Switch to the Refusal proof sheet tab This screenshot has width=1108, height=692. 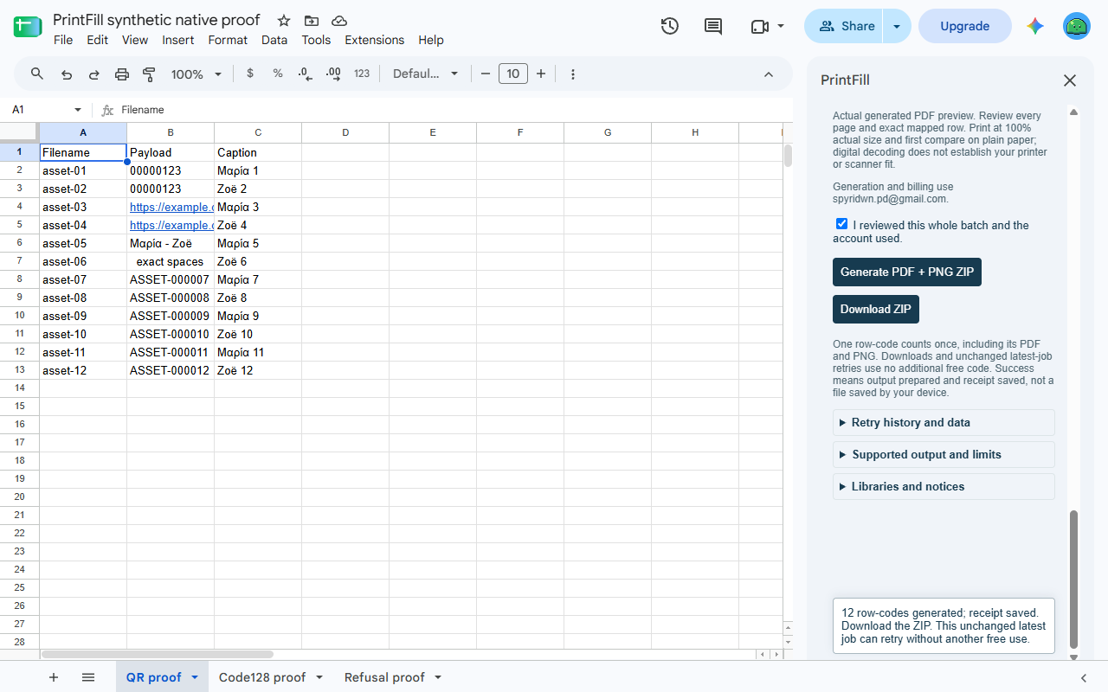coord(393,677)
